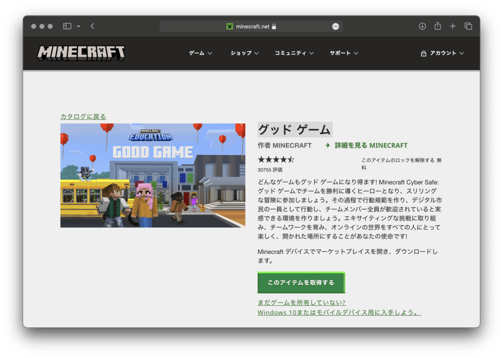Expand the ゲーム menu dropdown
The image size is (503, 358).
coord(200,53)
